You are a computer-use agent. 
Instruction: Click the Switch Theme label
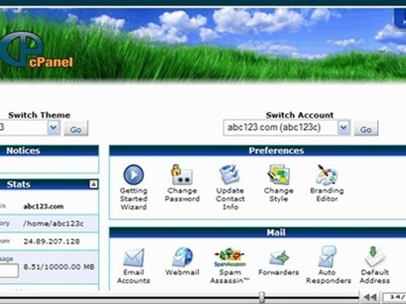tap(39, 115)
